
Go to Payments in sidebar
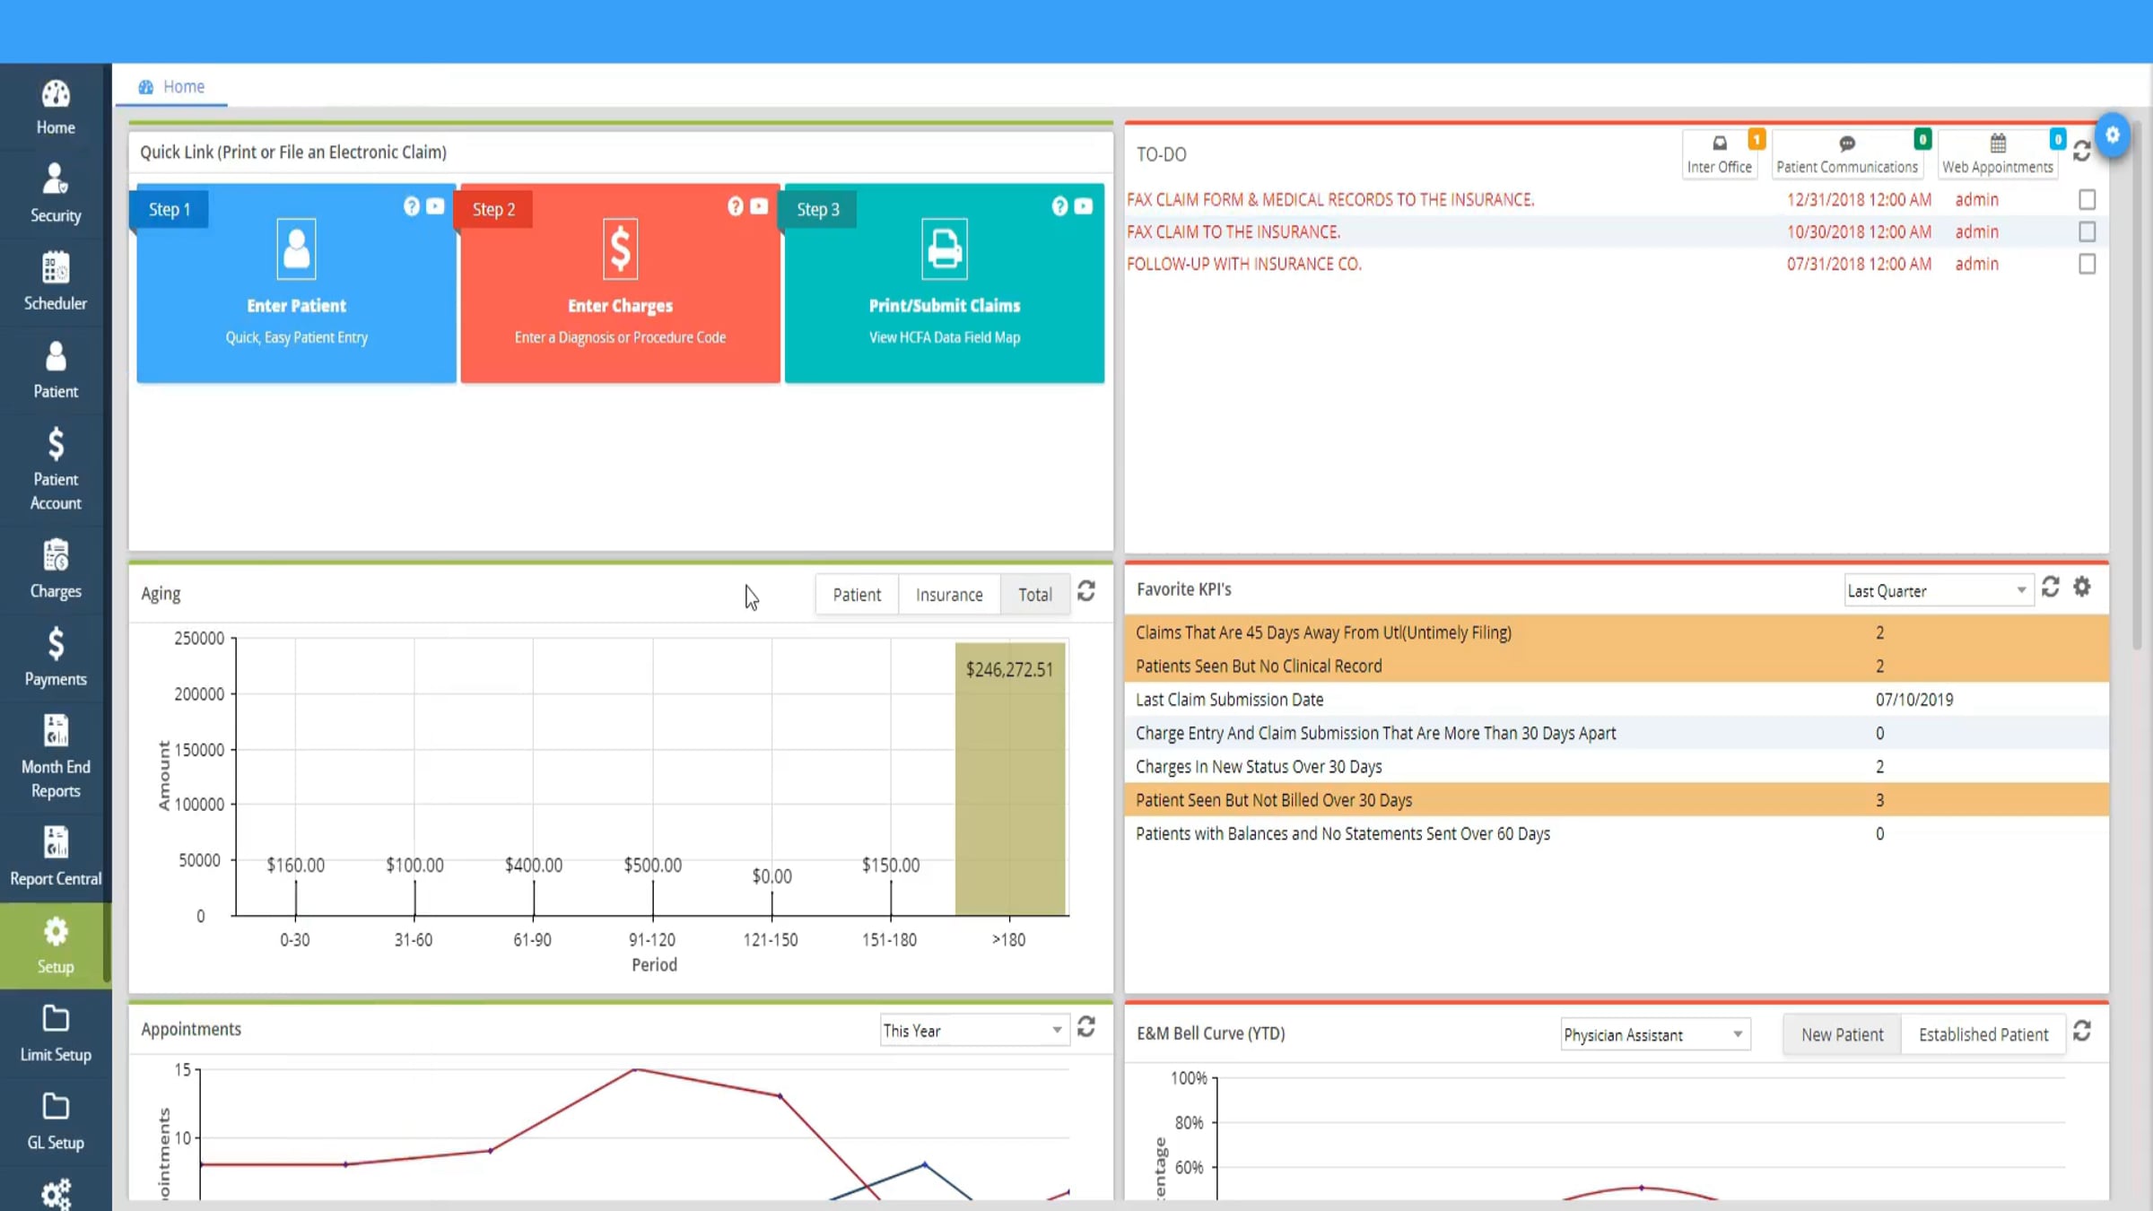coord(56,658)
